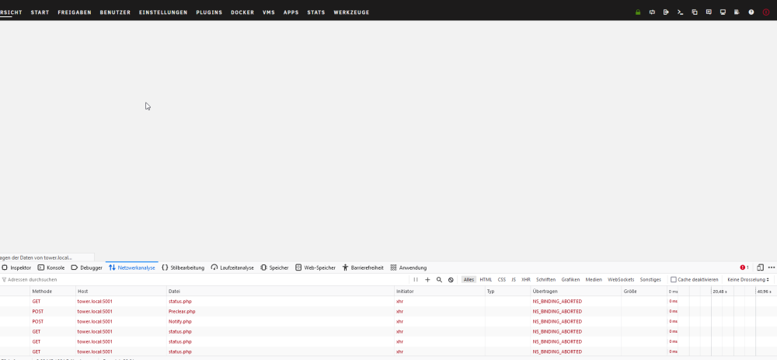
Task: Filter network requests by Grafiken
Action: [x=570, y=280]
